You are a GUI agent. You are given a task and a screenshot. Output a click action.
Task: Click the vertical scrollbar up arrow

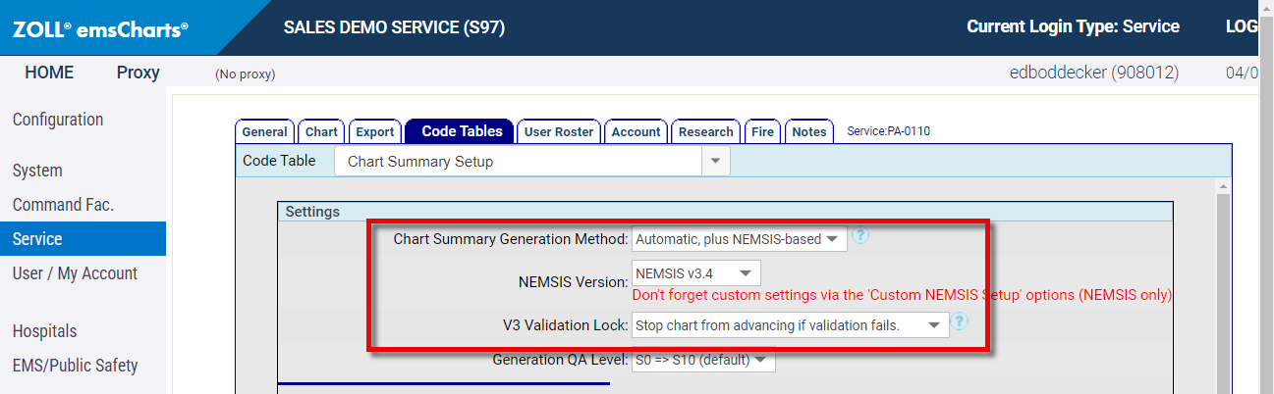1224,186
